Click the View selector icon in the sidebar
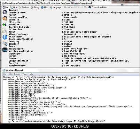The height and width of the screenshot is (129, 140). click(x=5, y=43)
